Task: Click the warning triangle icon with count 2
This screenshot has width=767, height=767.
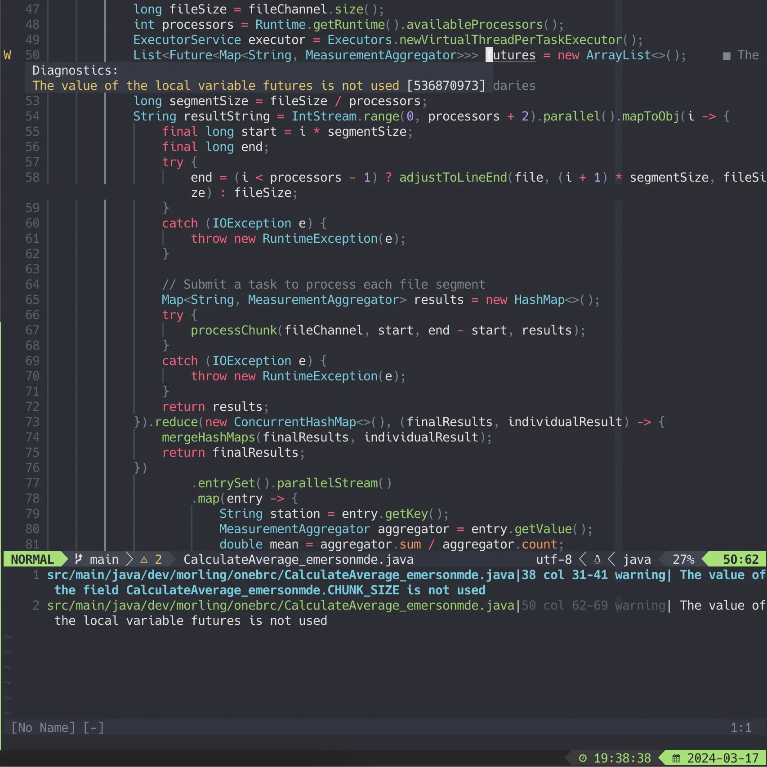Action: coord(144,559)
